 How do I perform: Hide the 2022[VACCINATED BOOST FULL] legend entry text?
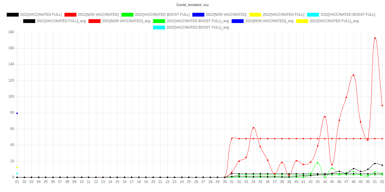(348, 15)
